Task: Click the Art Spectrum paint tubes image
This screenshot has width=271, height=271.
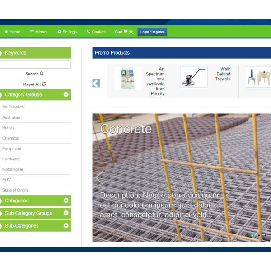Action: coord(127,78)
